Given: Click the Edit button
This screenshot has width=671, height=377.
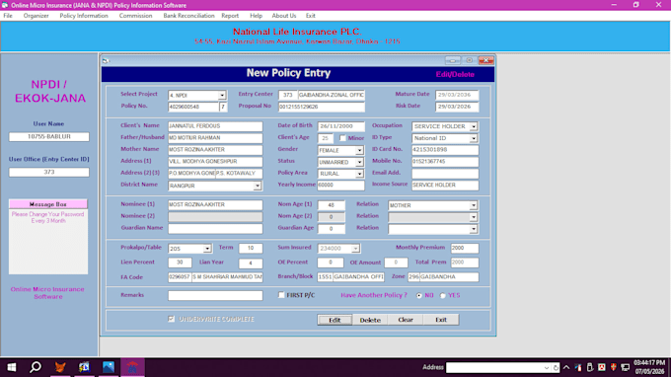Looking at the screenshot, I should [335, 320].
